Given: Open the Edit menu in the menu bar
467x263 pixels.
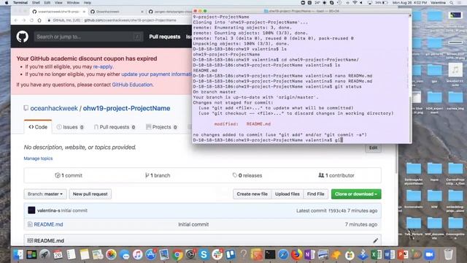Looking at the screenshot, I should tap(47, 3).
